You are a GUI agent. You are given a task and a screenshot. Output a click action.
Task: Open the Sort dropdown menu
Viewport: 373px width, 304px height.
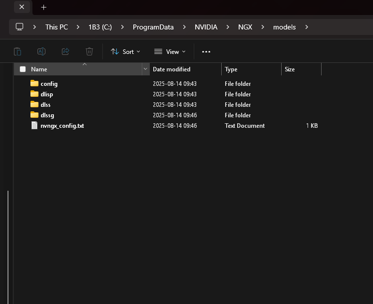coord(125,51)
